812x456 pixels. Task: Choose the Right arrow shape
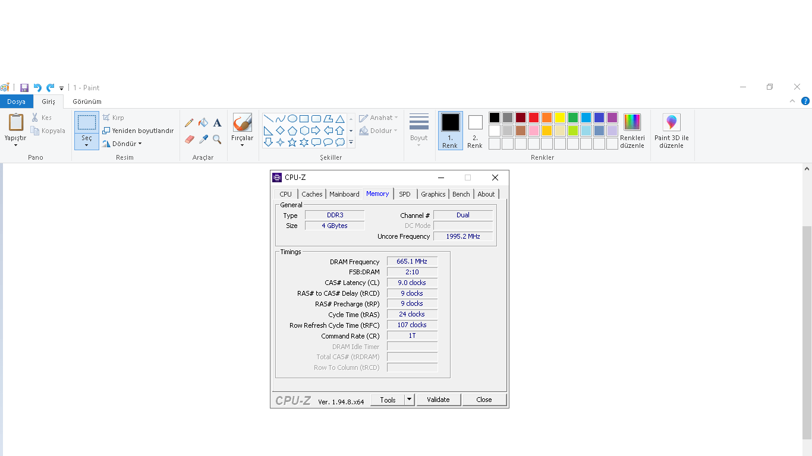(316, 131)
